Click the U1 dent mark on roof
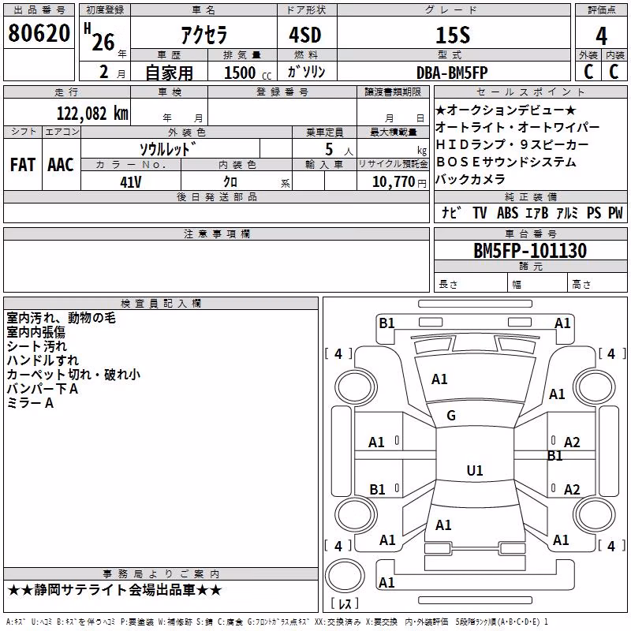 tap(475, 470)
